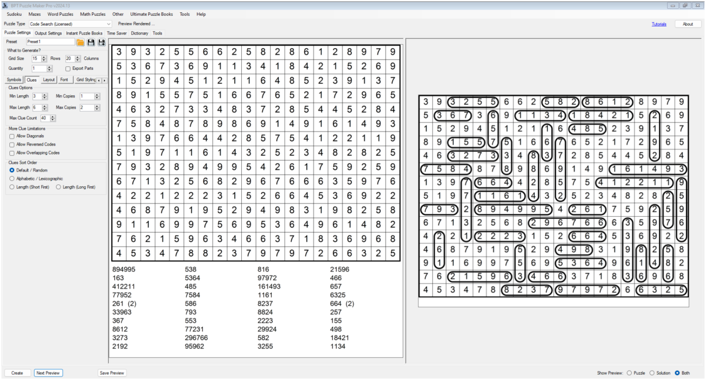Show Puzzle only in preview
This screenshot has height=380, width=706.
click(x=630, y=372)
